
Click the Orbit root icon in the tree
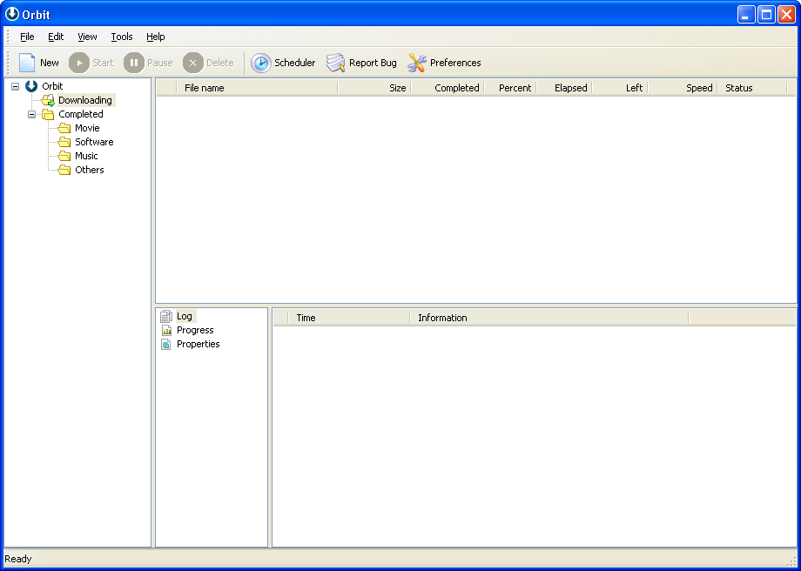(x=31, y=86)
